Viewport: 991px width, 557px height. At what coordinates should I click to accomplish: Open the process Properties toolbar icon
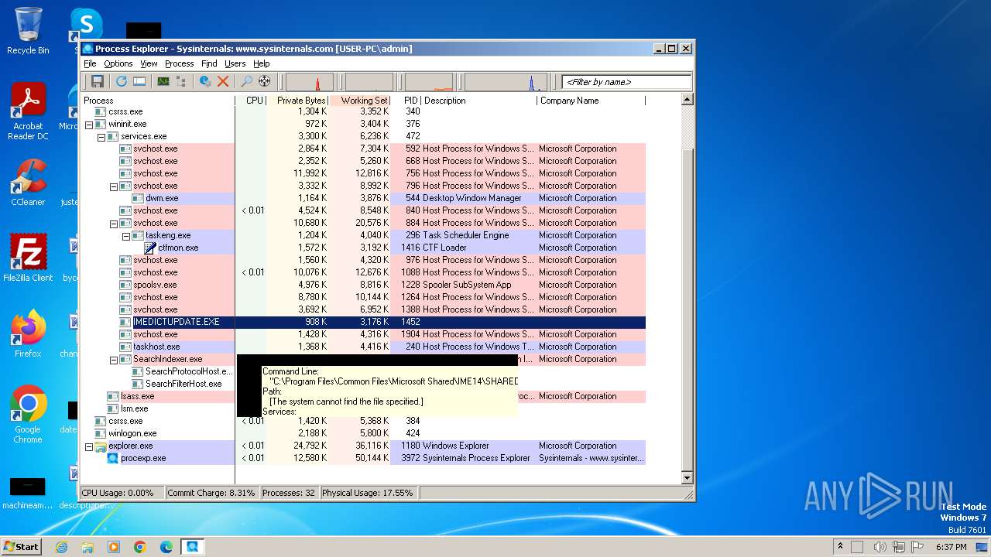click(205, 81)
